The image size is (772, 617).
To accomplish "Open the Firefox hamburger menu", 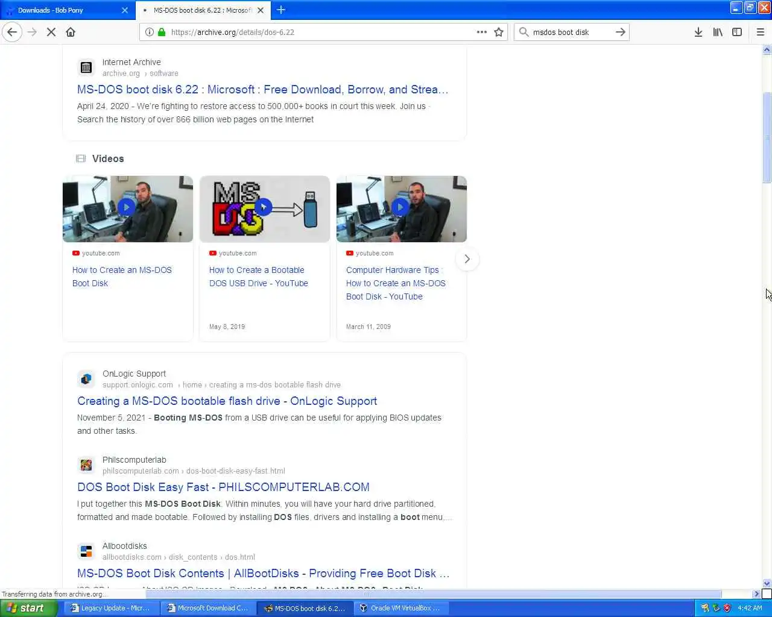I will (760, 32).
